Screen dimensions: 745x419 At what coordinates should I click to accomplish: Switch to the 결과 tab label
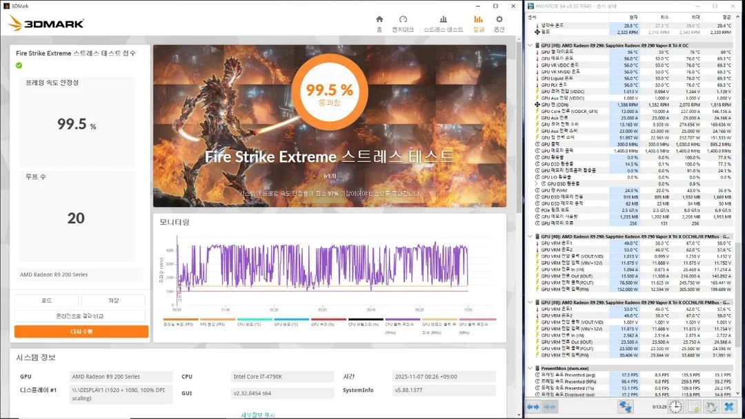[x=479, y=30]
